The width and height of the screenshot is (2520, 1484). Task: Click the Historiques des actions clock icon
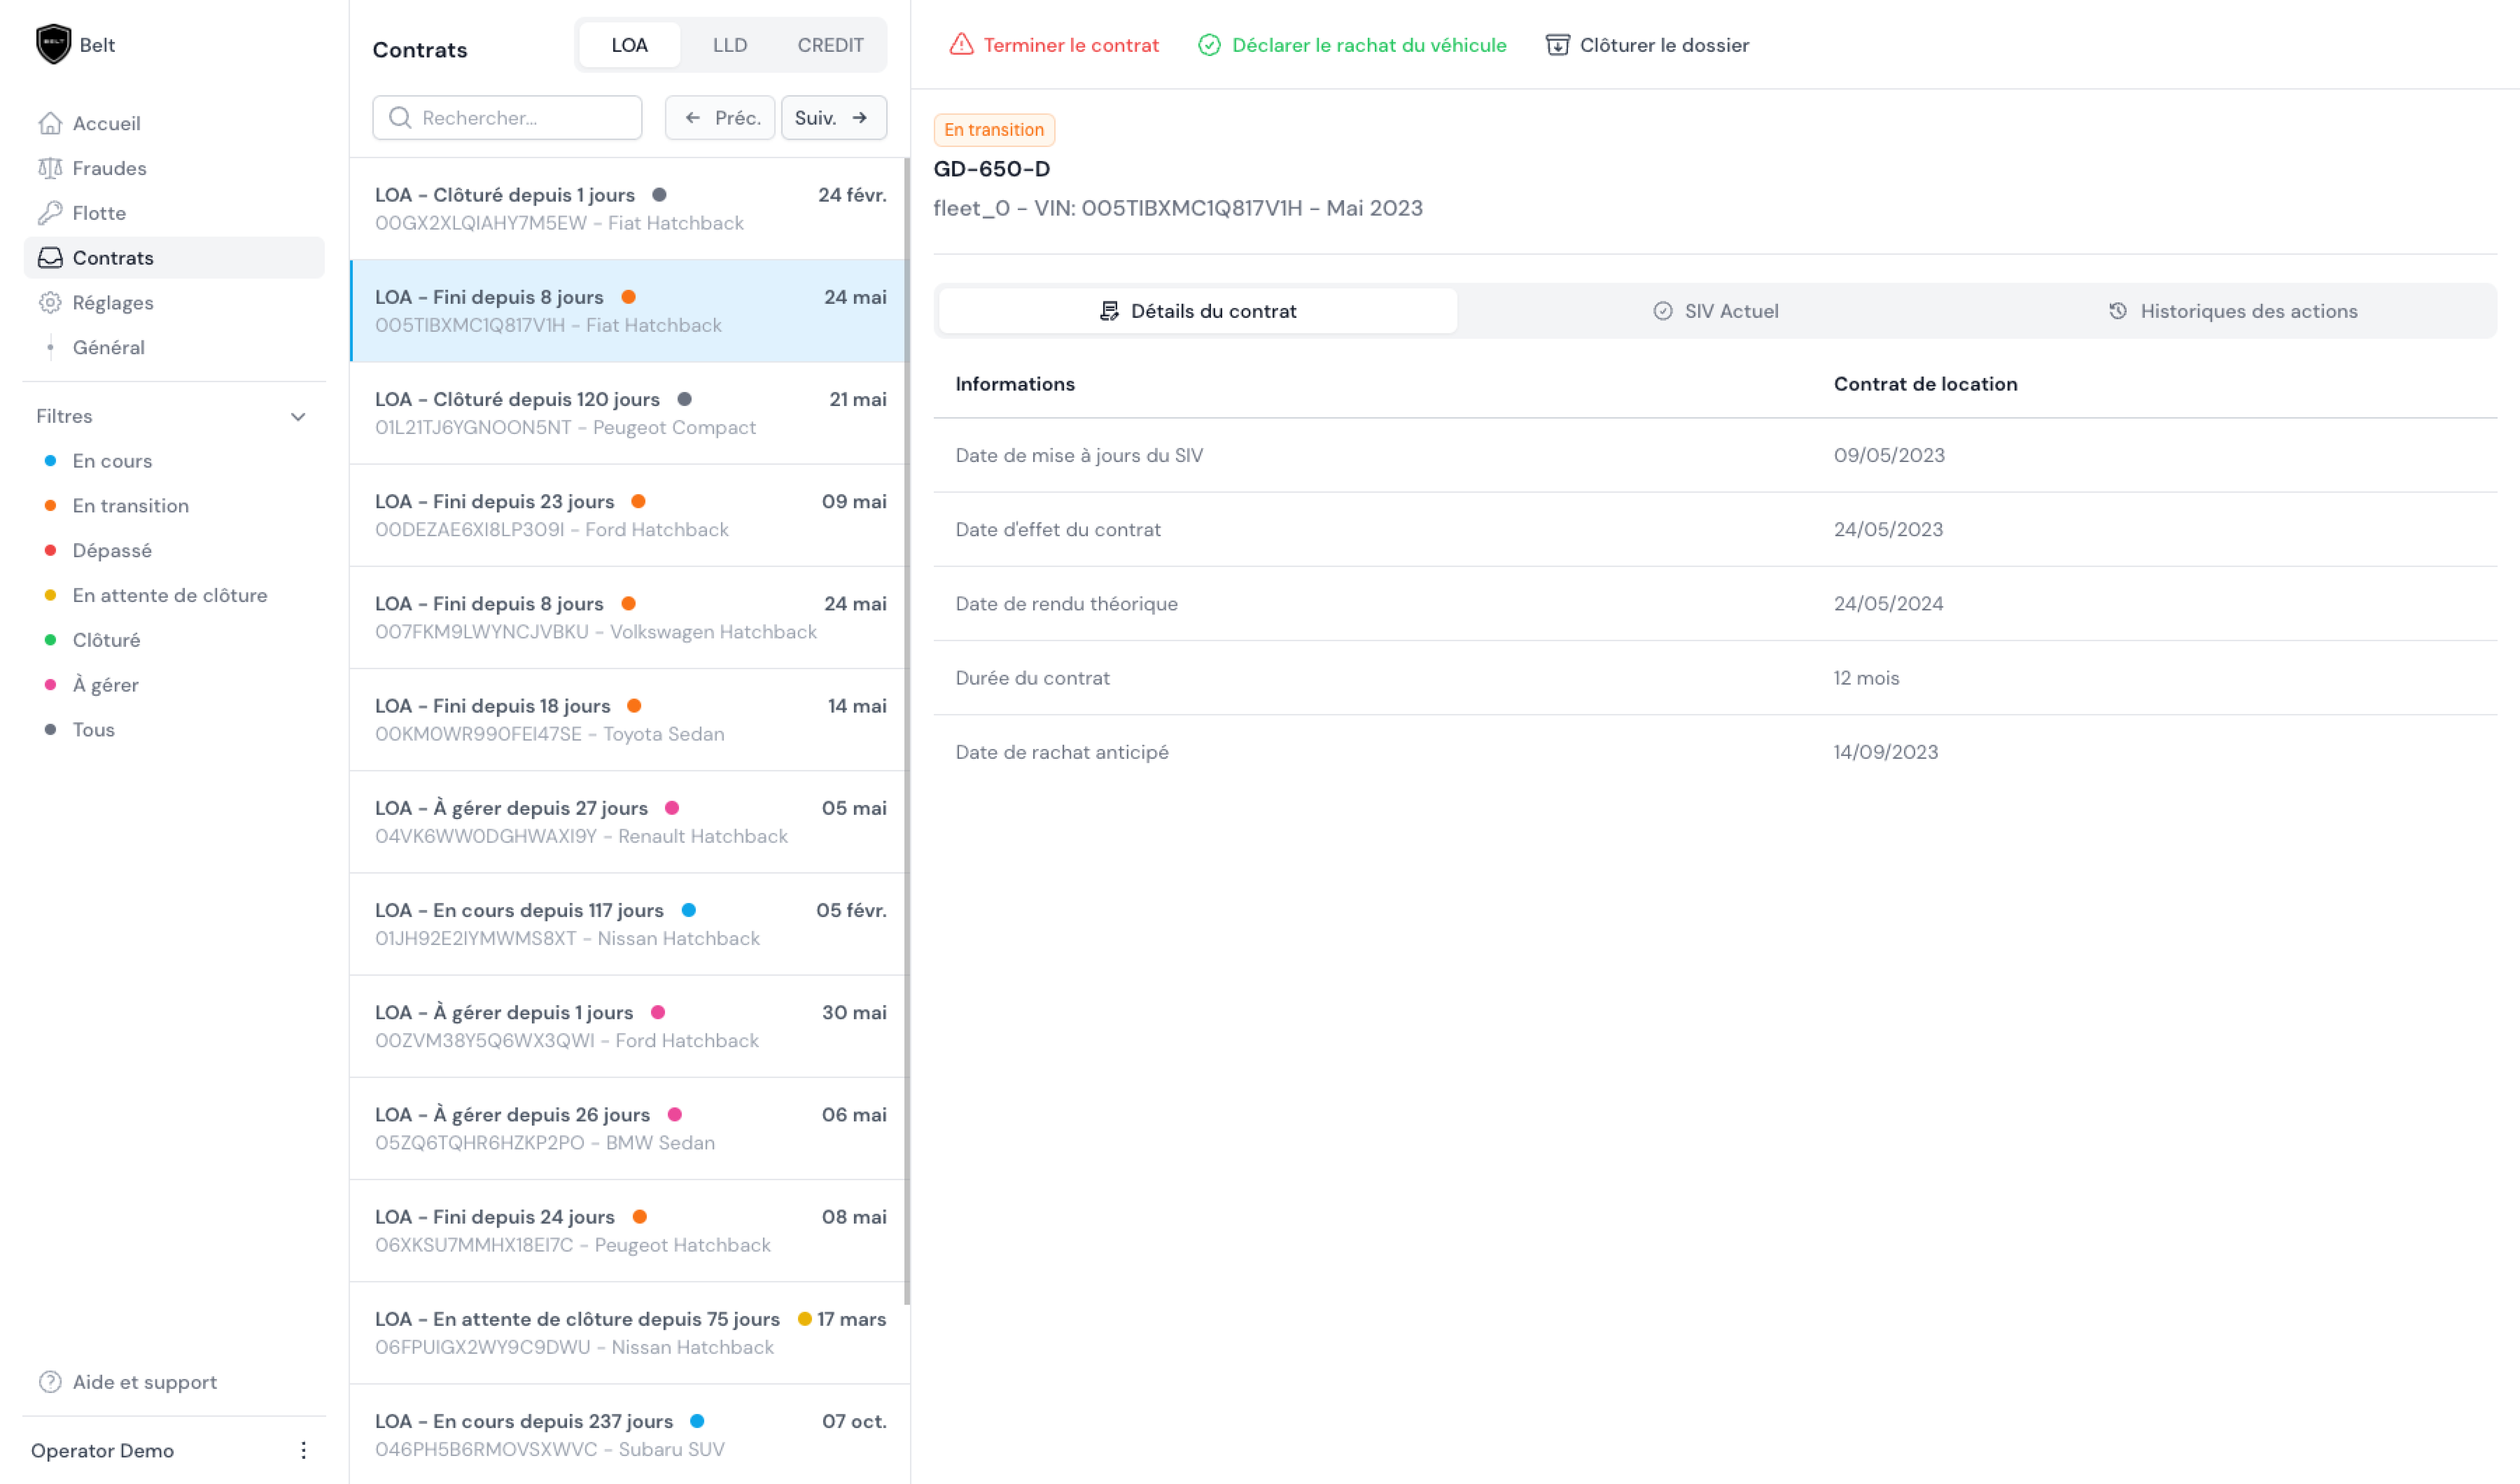(2118, 311)
